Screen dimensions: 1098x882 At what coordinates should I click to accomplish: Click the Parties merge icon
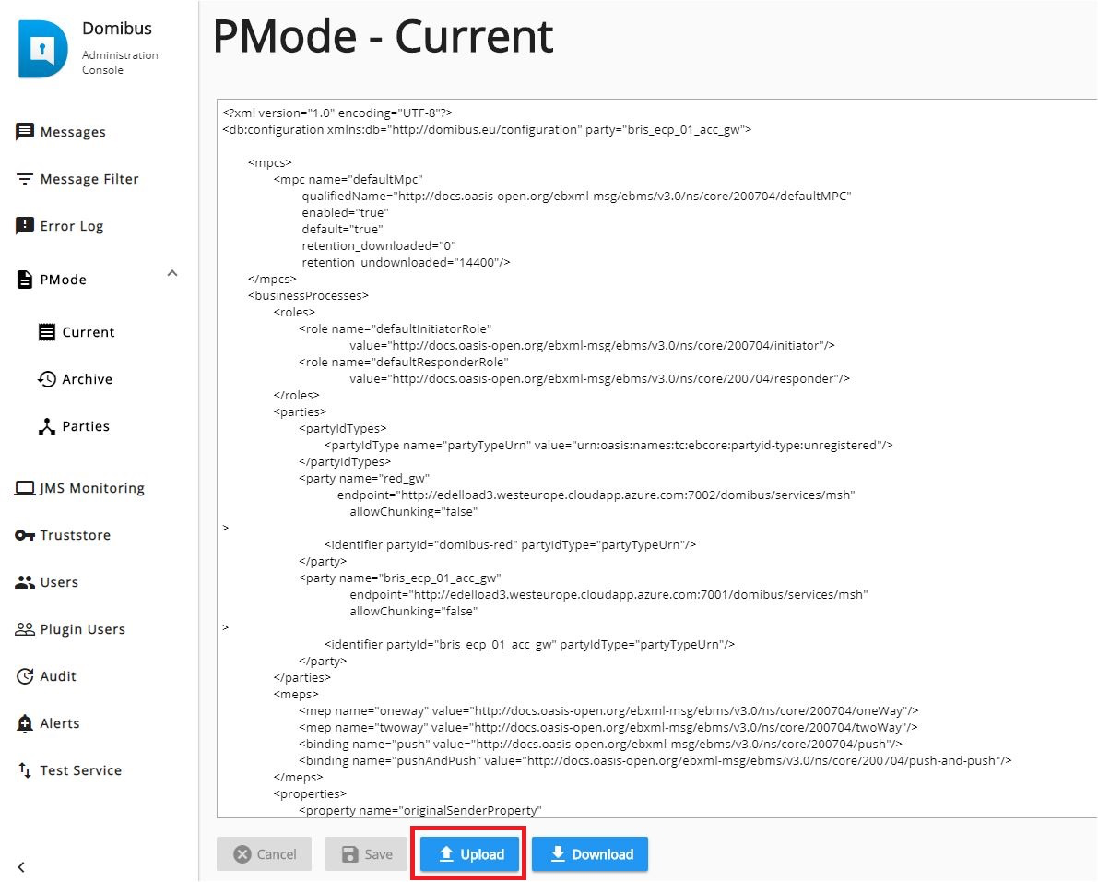coord(47,426)
